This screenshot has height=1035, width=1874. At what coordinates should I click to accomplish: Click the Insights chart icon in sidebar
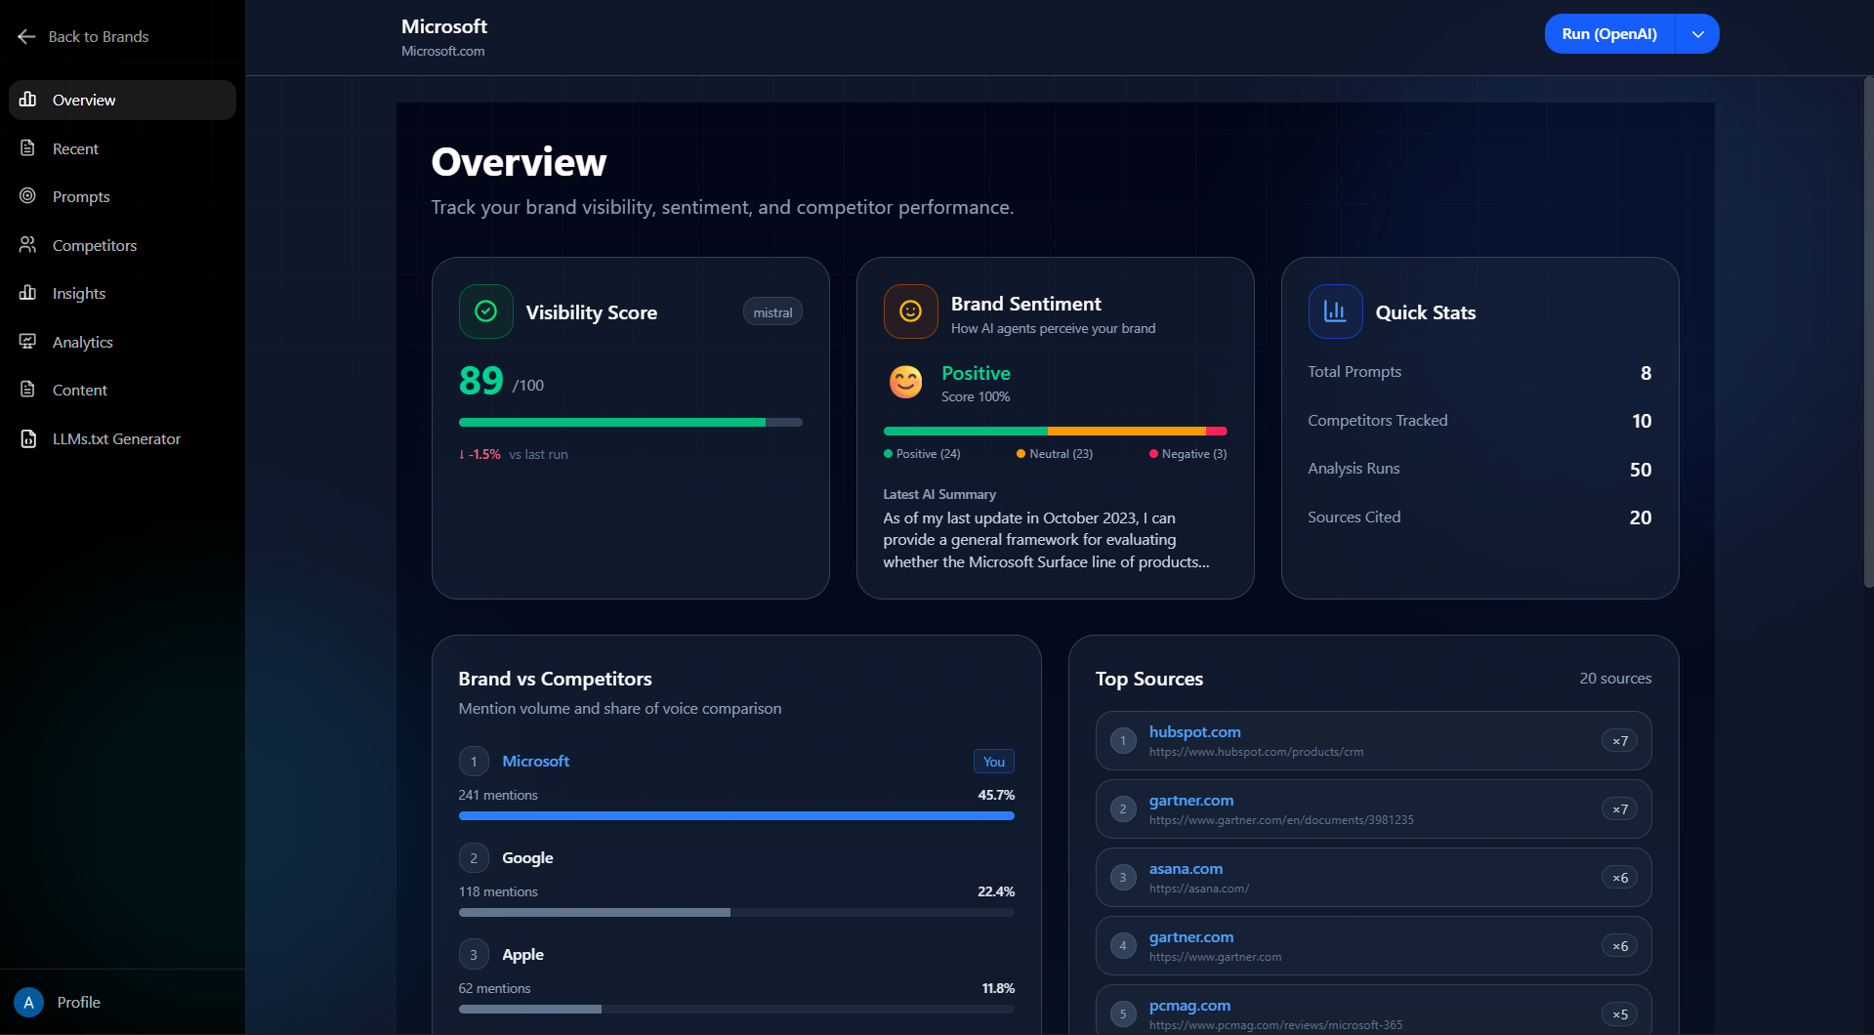(27, 293)
